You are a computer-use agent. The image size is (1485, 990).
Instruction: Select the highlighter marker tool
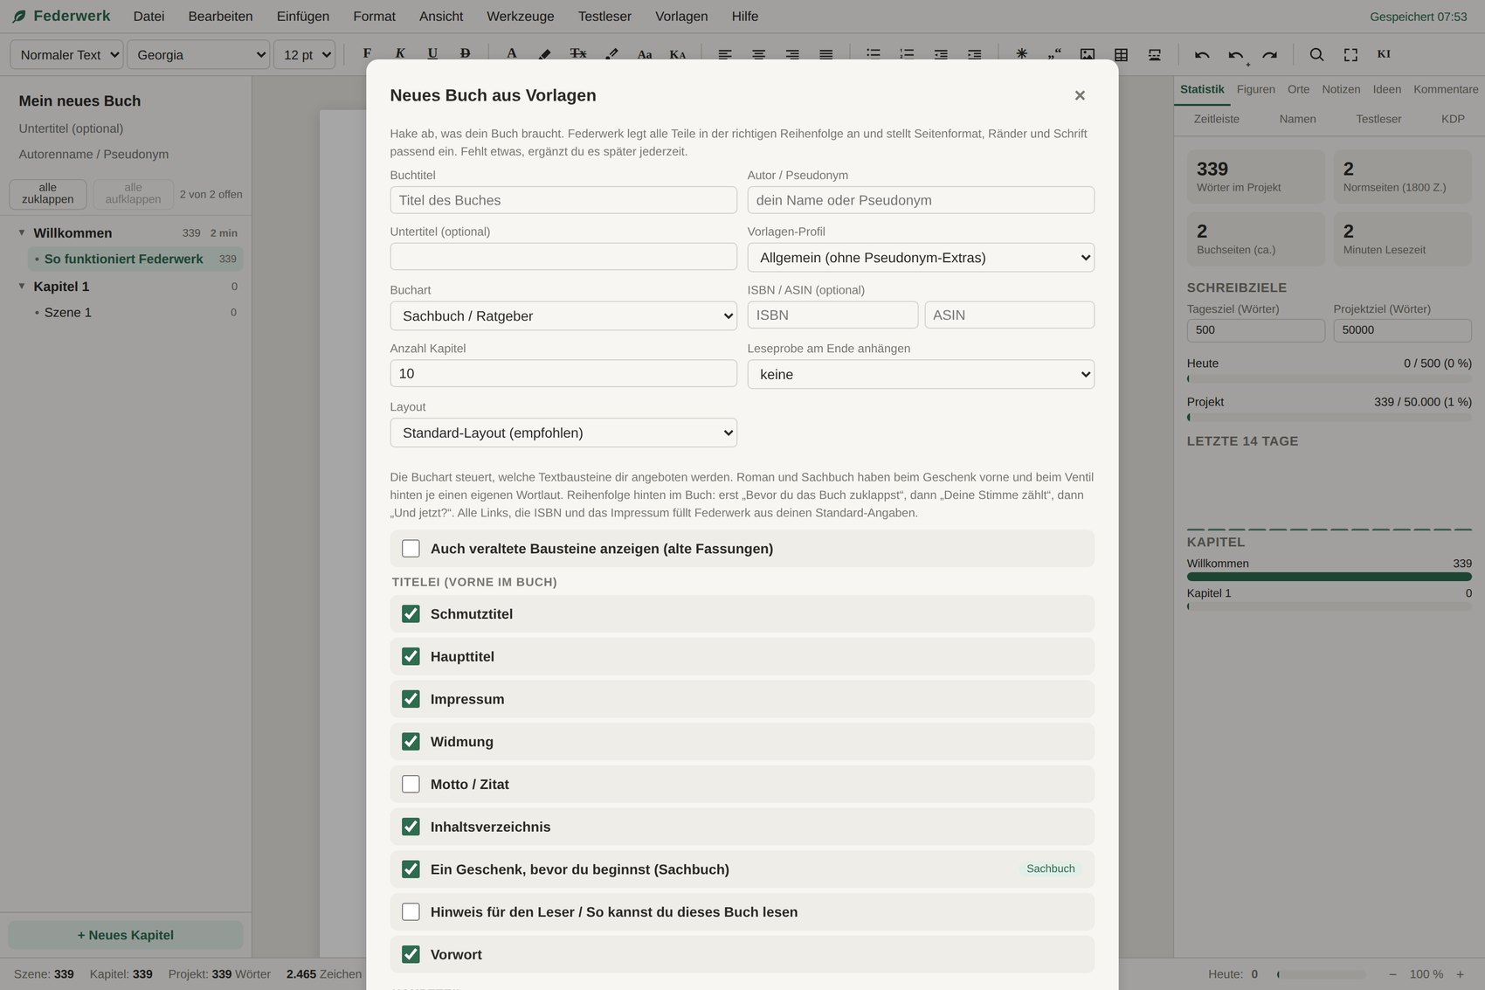(544, 54)
